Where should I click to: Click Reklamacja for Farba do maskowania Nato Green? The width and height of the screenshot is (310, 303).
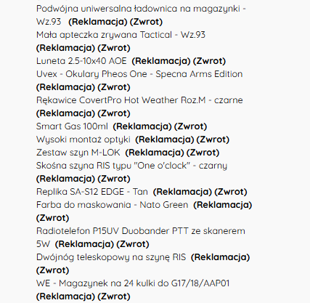tap(223, 205)
